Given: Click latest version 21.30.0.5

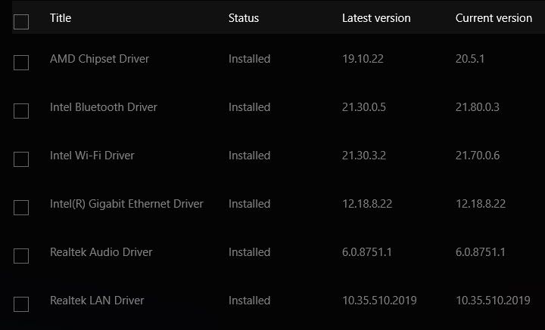Looking at the screenshot, I should (x=364, y=107).
